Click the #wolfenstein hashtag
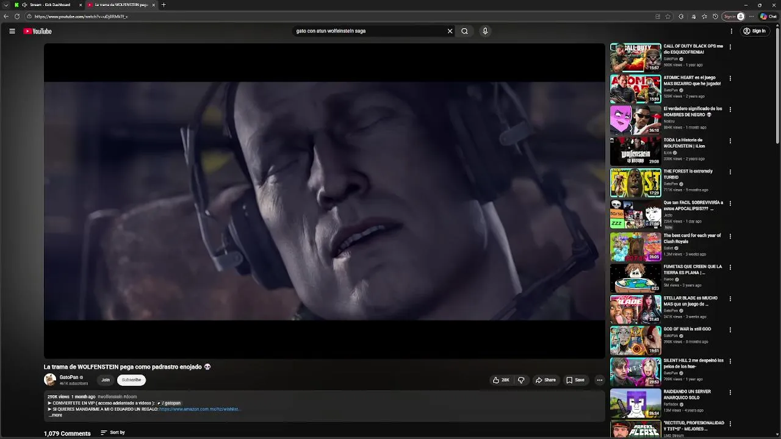Image resolution: width=781 pixels, height=439 pixels. [110, 397]
